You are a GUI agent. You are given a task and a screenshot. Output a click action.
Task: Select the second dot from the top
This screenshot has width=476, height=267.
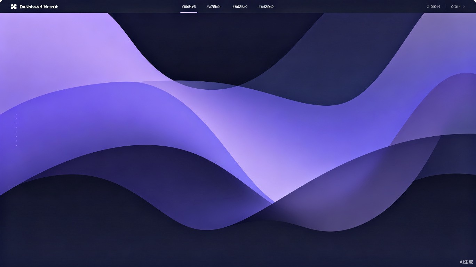pos(16,119)
